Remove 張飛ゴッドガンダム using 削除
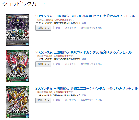Image resolution: width=139 pixels, height=120 pixels. point(58,64)
